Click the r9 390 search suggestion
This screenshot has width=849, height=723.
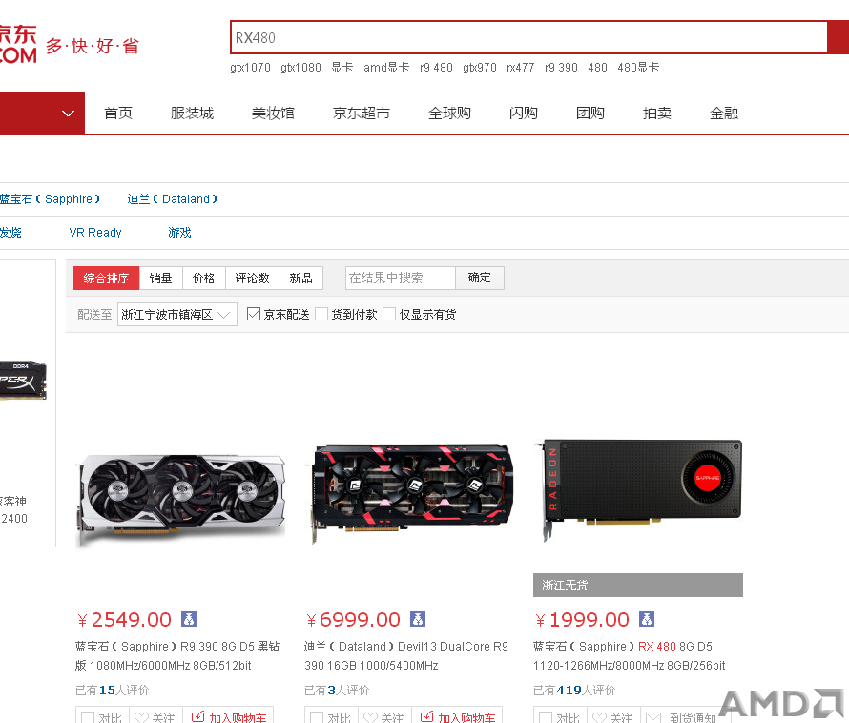tap(562, 68)
